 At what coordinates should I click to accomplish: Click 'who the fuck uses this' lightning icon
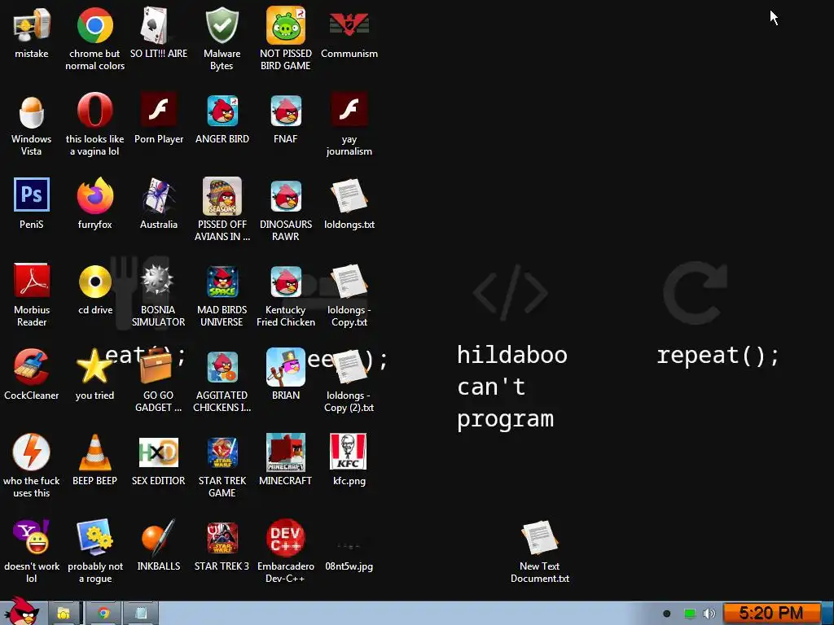[32, 452]
